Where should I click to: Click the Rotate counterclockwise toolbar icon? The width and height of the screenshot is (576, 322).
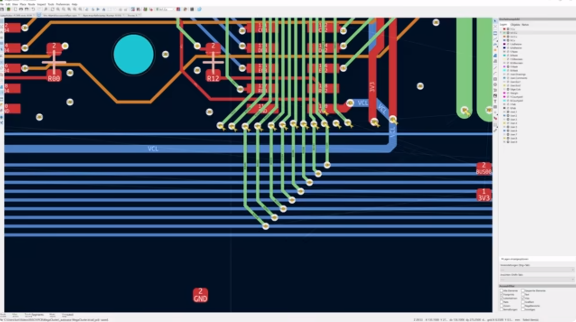[x=87, y=9]
